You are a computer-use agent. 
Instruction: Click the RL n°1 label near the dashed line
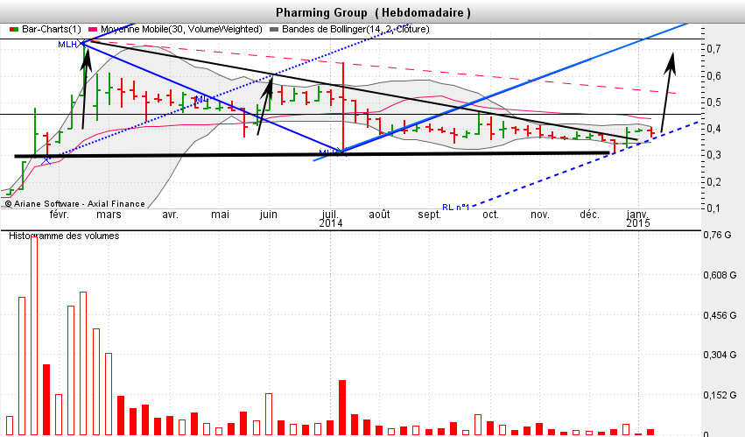coord(455,208)
